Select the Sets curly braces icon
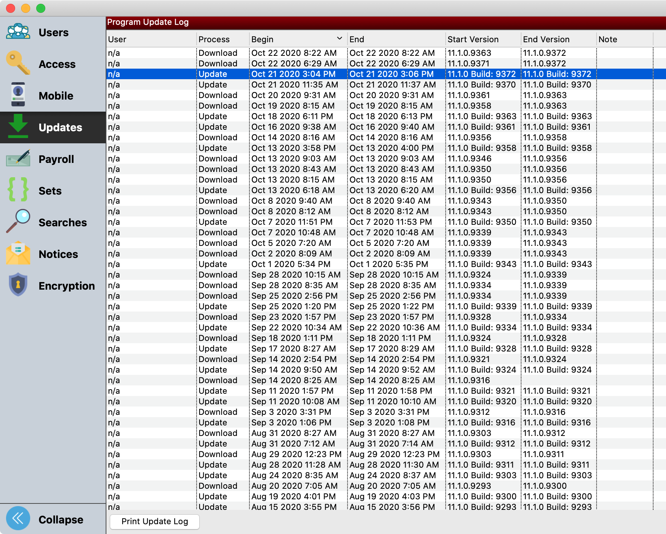Image resolution: width=666 pixels, height=534 pixels. click(18, 190)
